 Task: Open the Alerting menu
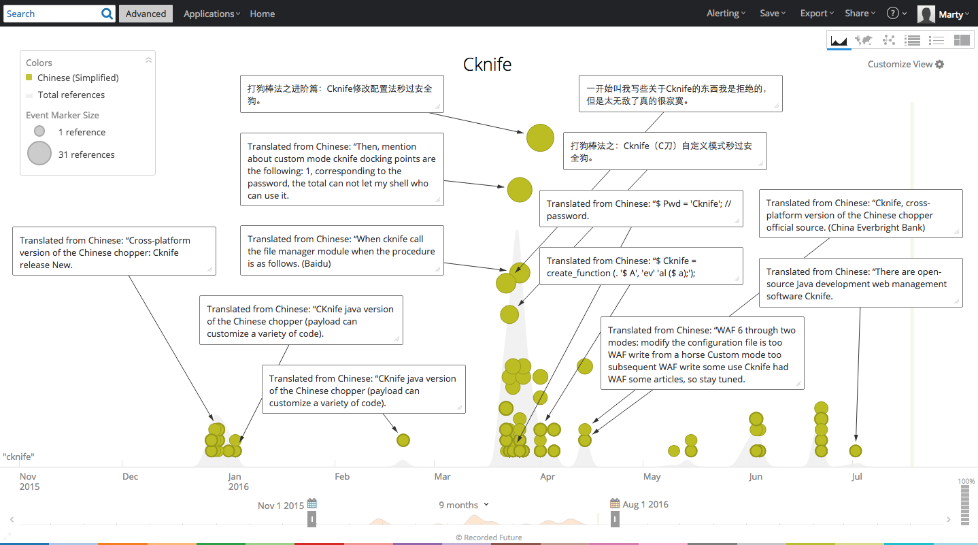click(x=726, y=14)
